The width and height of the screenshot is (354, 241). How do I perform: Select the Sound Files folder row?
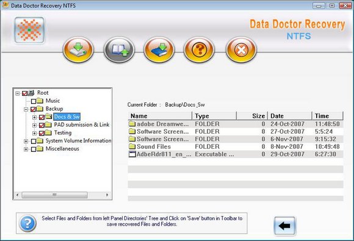[236, 146]
